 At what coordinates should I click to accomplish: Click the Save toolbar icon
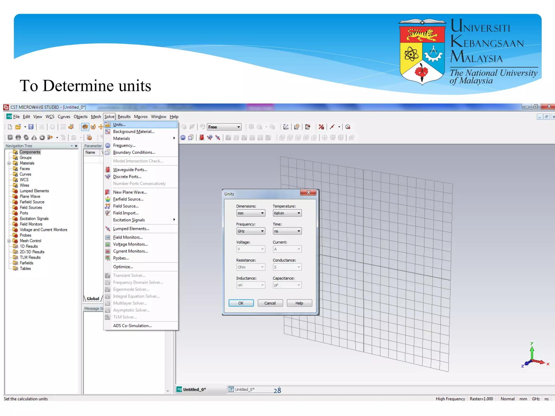pyautogui.click(x=31, y=127)
